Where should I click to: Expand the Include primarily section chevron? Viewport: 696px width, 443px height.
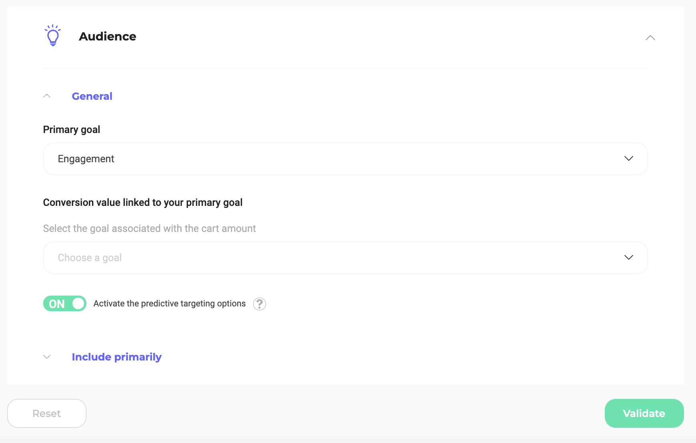pos(47,357)
